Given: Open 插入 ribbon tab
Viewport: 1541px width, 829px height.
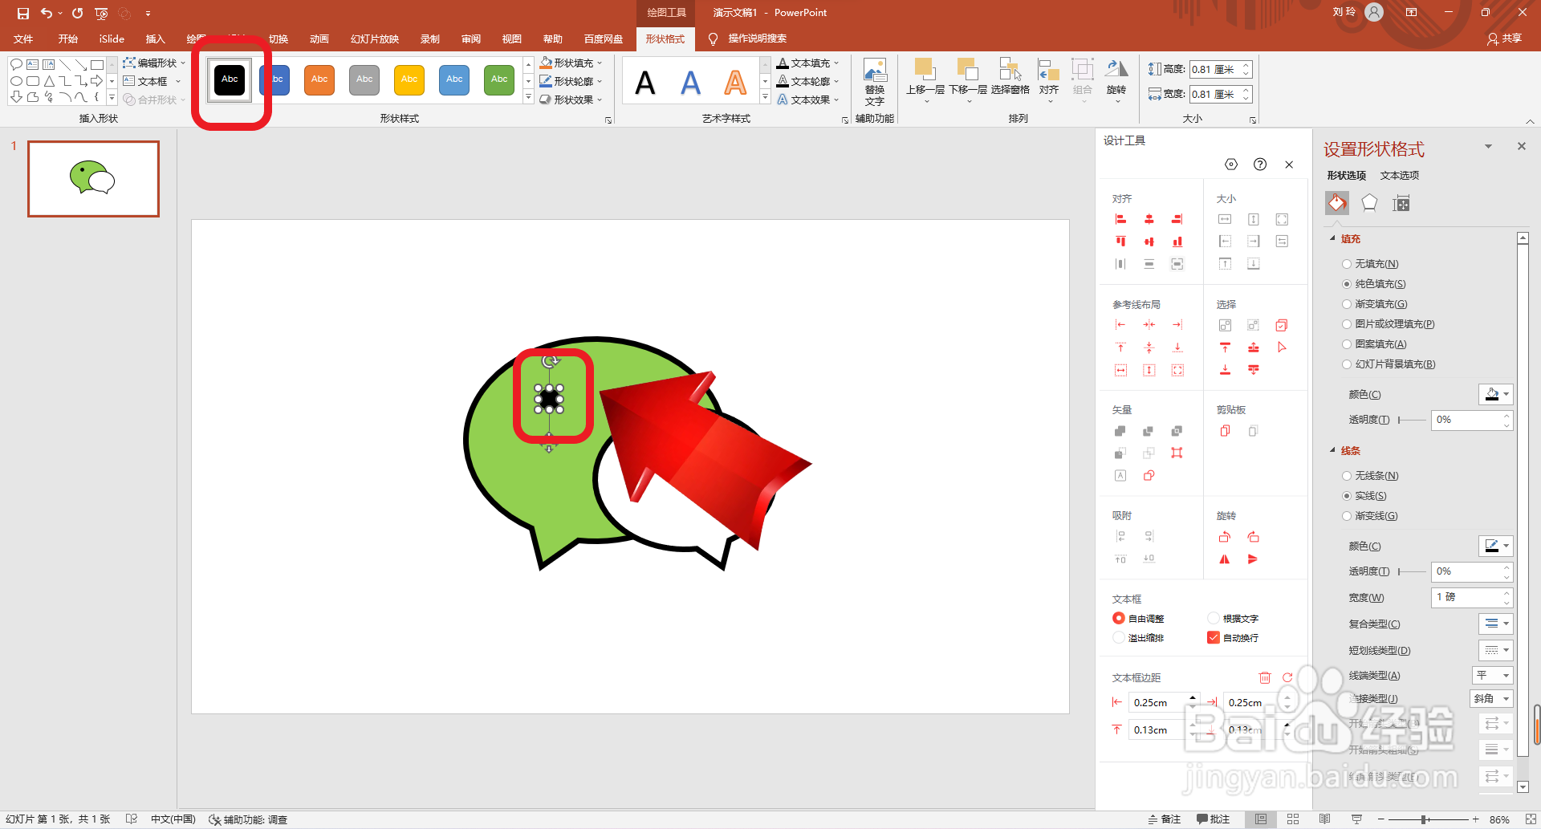Looking at the screenshot, I should point(155,39).
